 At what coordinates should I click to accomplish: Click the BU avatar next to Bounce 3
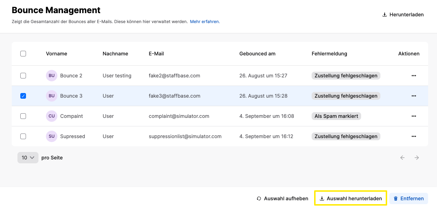tap(52, 96)
